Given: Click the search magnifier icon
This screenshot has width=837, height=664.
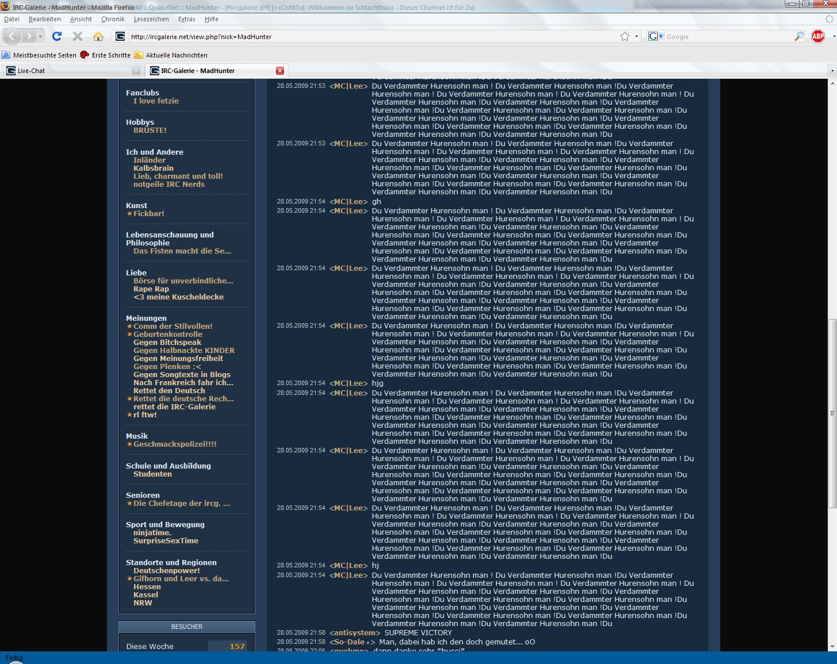Looking at the screenshot, I should point(799,36).
